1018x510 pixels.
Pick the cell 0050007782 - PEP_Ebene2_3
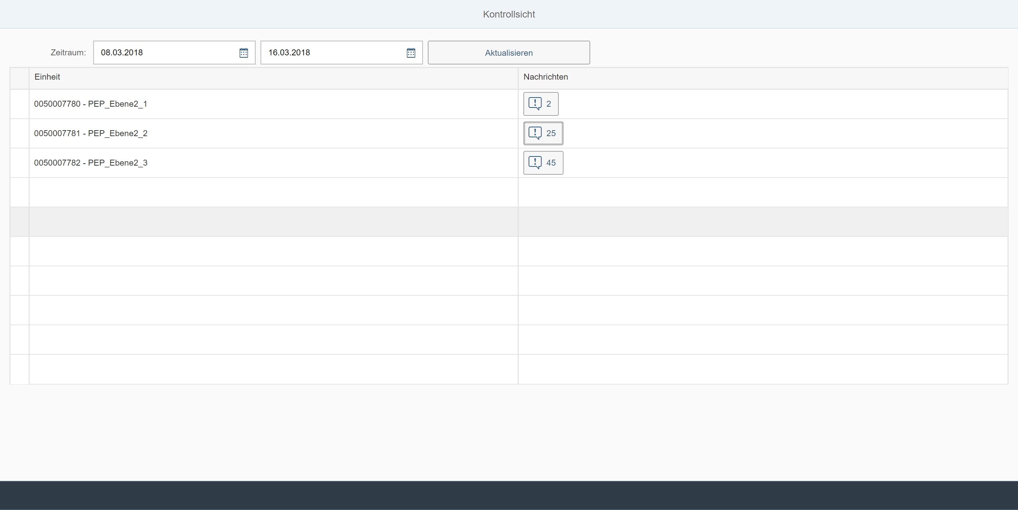click(x=90, y=163)
